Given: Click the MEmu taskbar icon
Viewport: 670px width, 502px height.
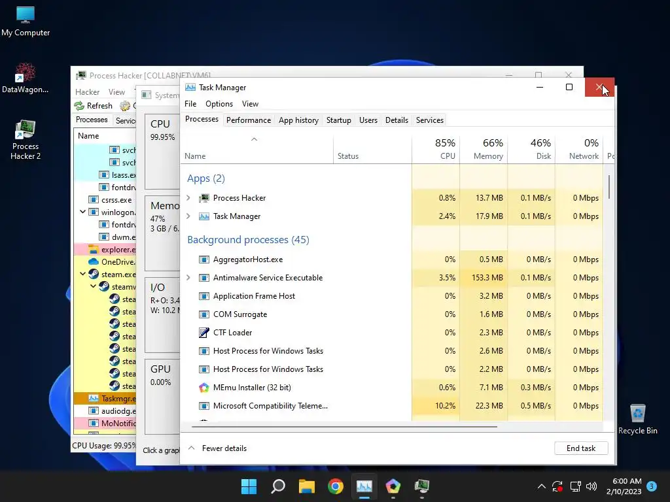Looking at the screenshot, I should click(x=393, y=486).
